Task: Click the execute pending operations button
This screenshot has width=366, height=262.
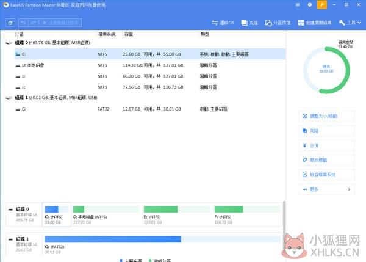Action: [x=60, y=23]
